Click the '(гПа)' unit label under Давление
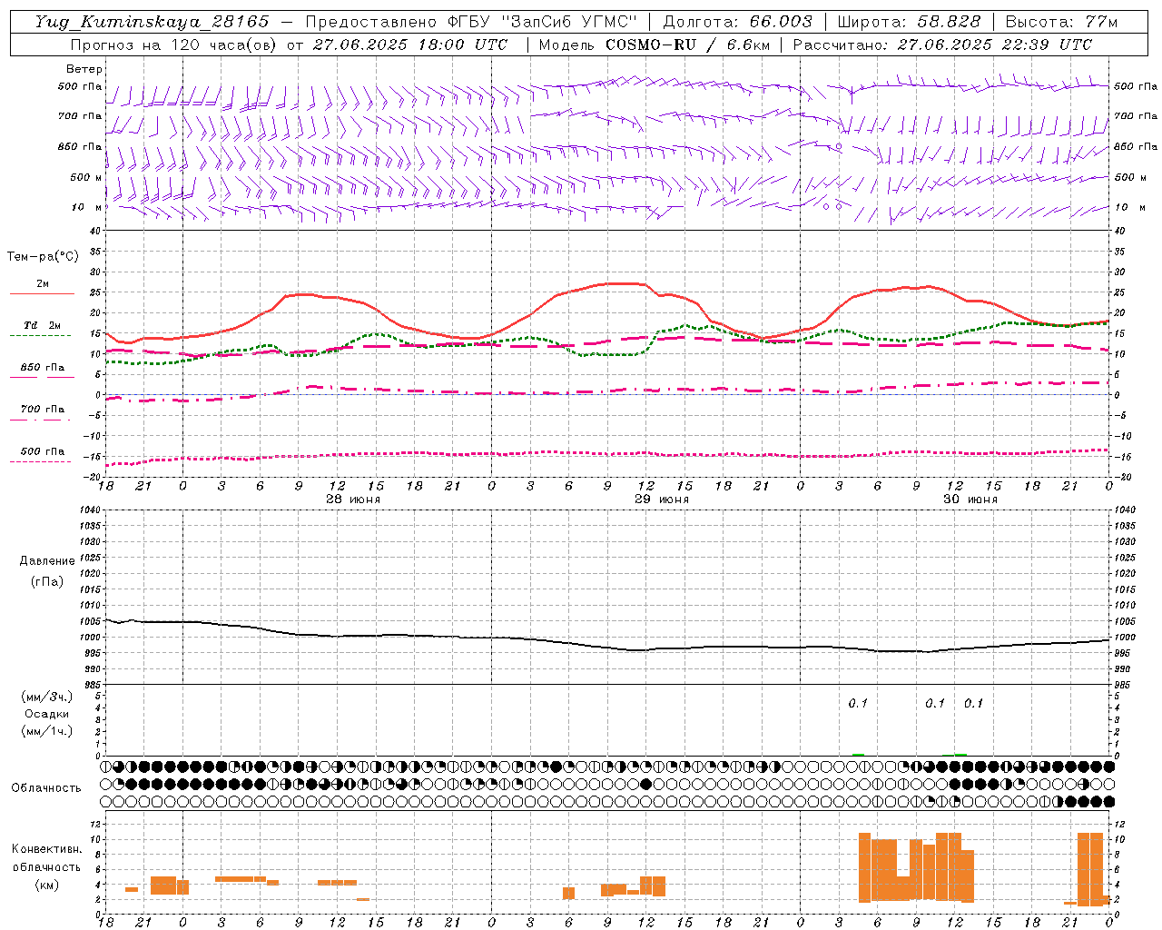The width and height of the screenshot is (1162, 930). 47,581
